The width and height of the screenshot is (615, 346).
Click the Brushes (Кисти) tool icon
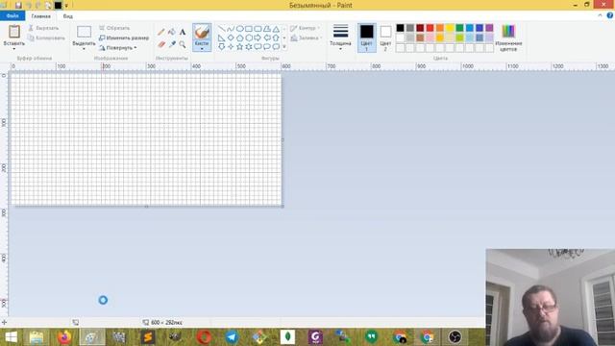click(202, 32)
